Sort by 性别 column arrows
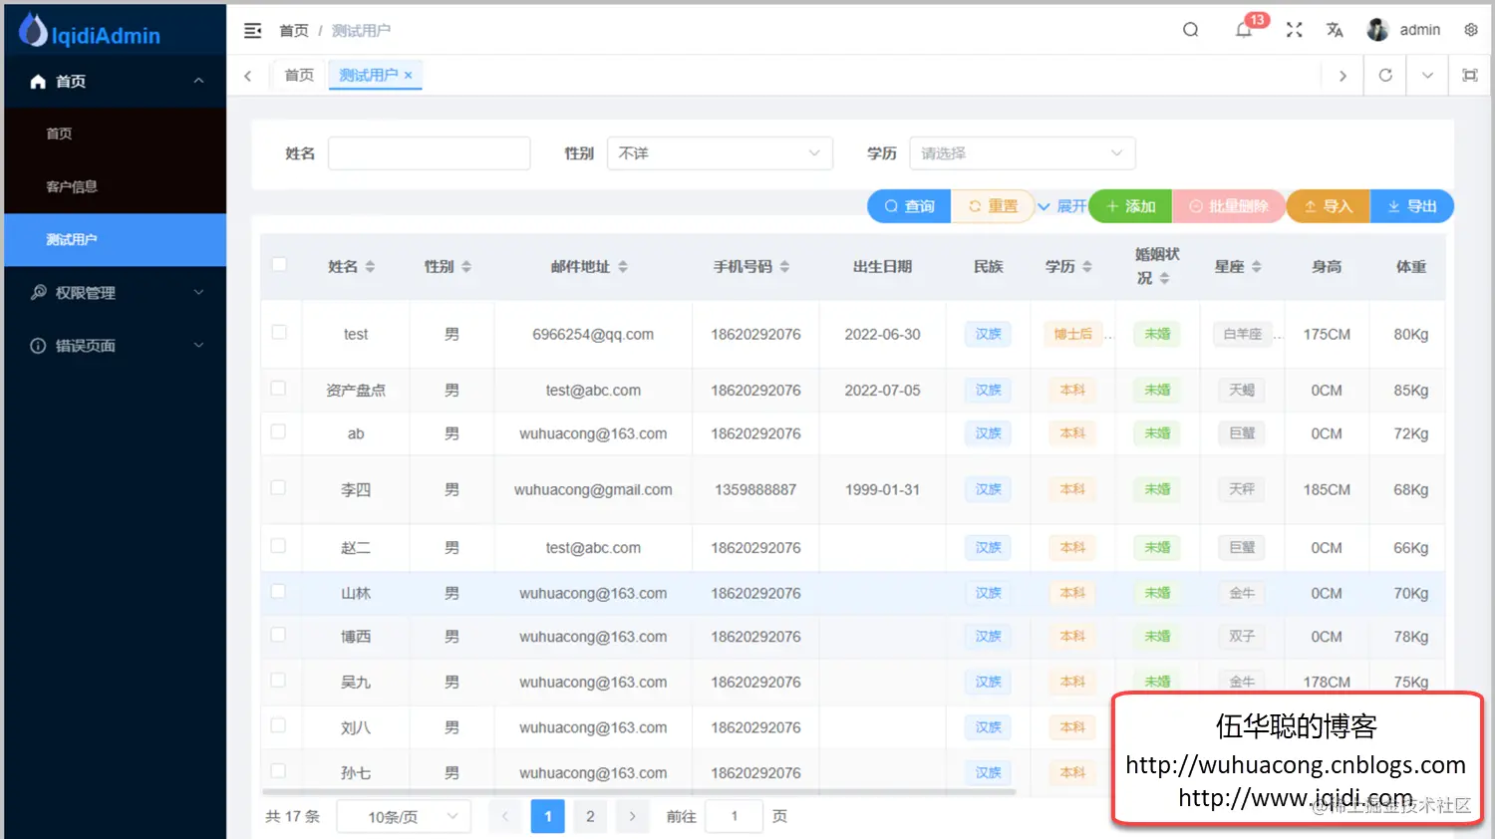Viewport: 1495px width, 839px height. pyautogui.click(x=466, y=266)
